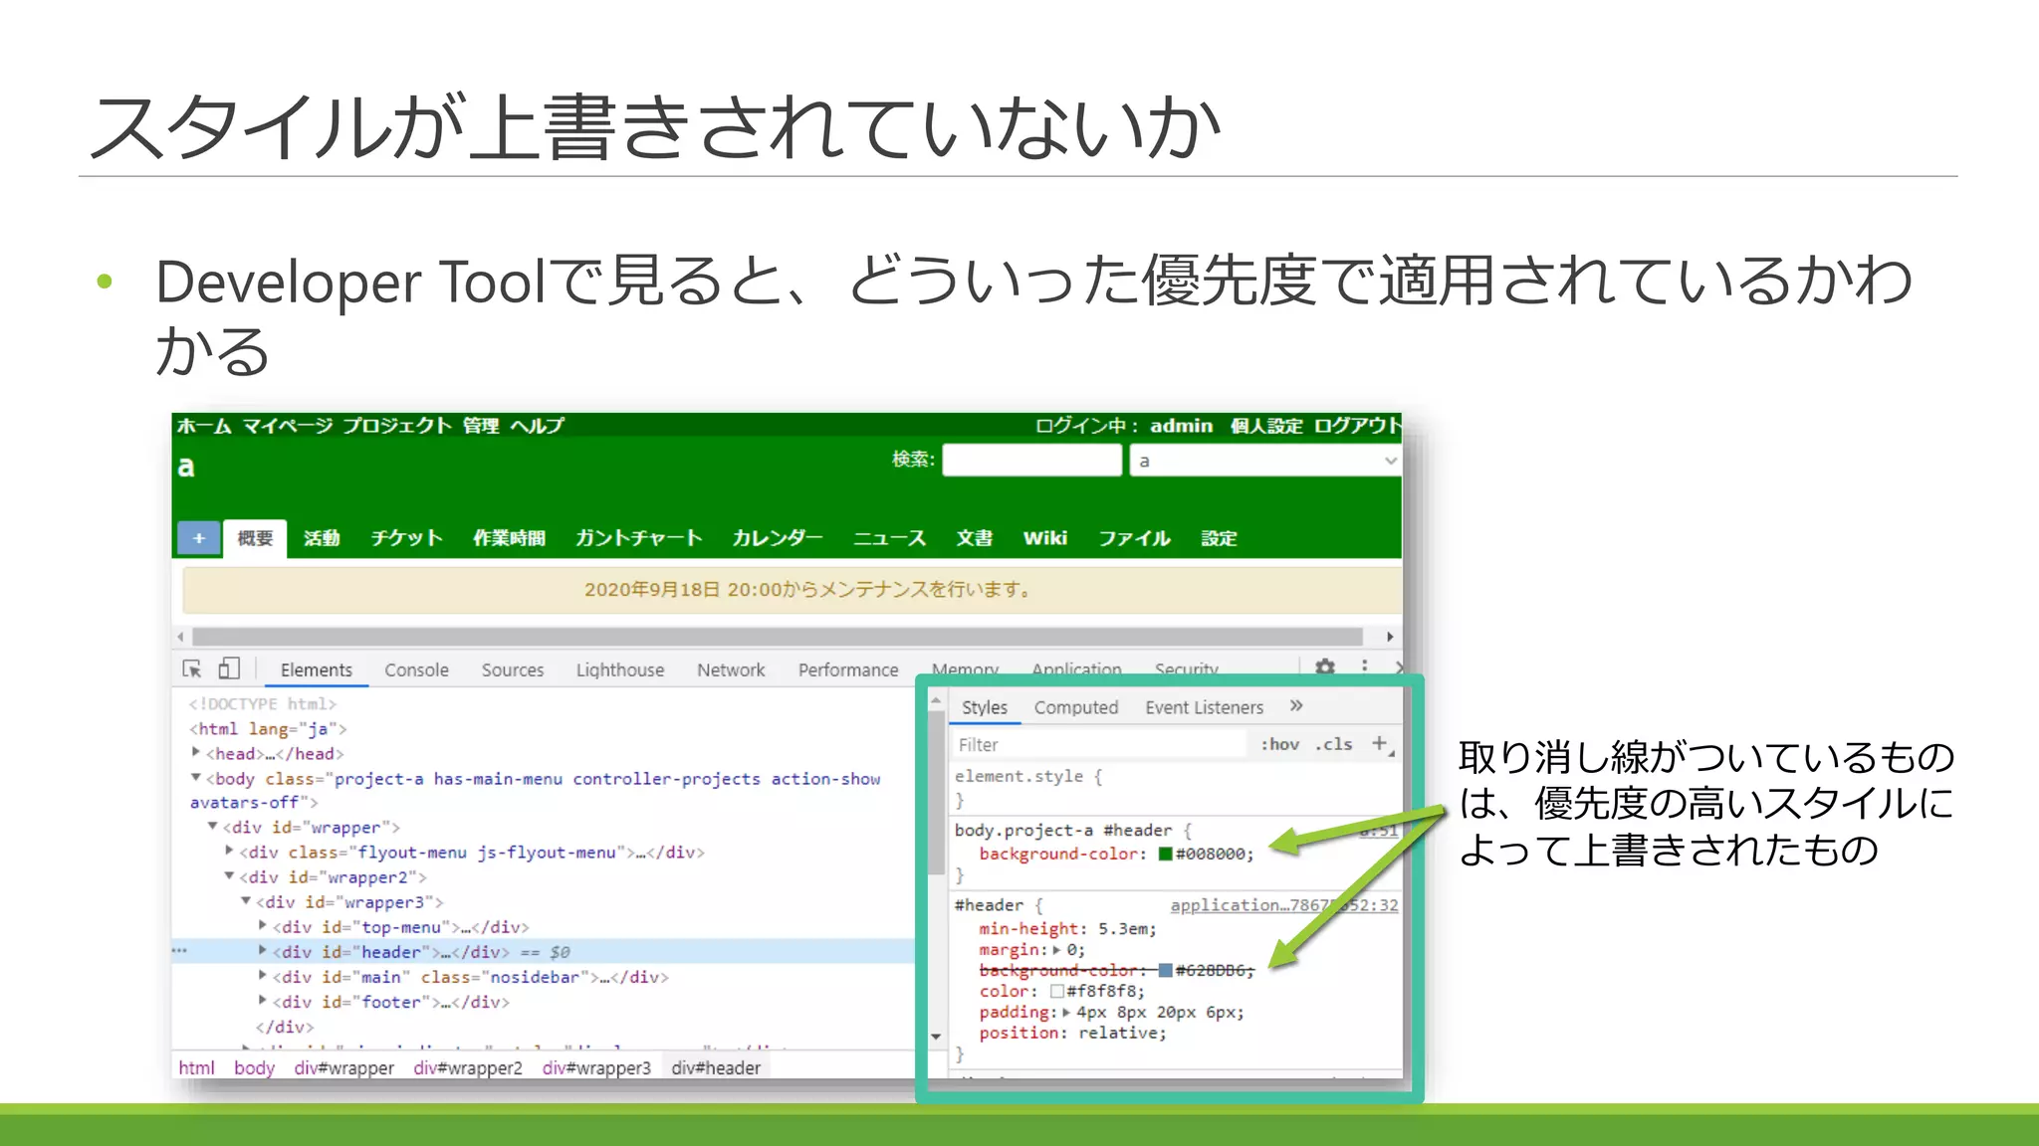This screenshot has width=2039, height=1146.
Task: Expand the padding shorthand triangle
Action: (1067, 1012)
